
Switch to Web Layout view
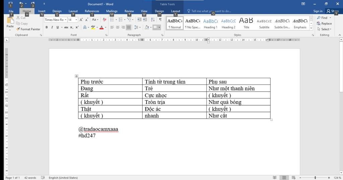pyautogui.click(x=293, y=178)
